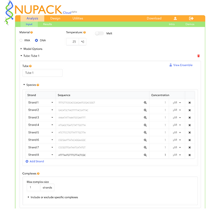Toggle the Melt switch
The height and width of the screenshot is (211, 208).
click(x=99, y=33)
